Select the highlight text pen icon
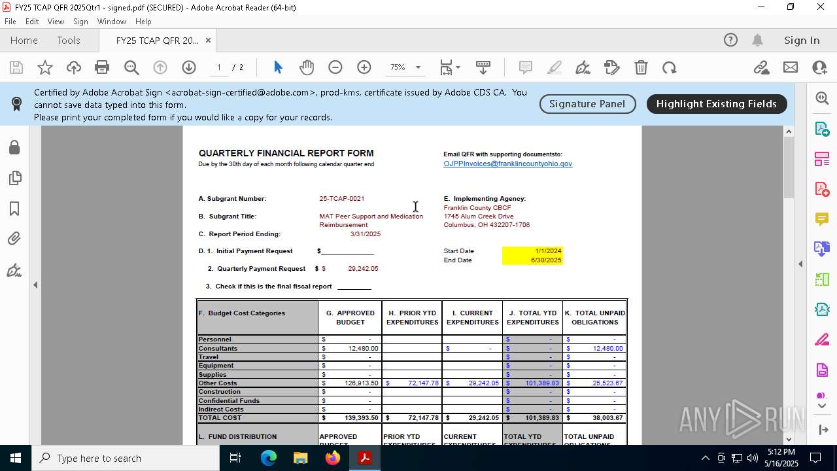This screenshot has height=471, width=837. [x=555, y=67]
